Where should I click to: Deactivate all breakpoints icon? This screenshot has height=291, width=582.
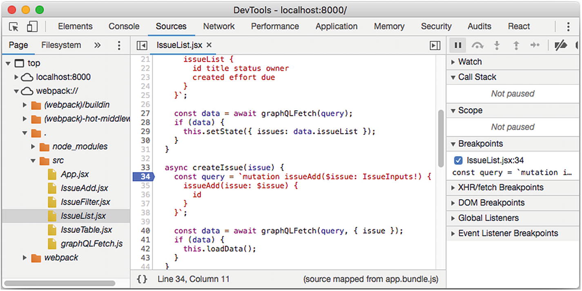(x=561, y=45)
